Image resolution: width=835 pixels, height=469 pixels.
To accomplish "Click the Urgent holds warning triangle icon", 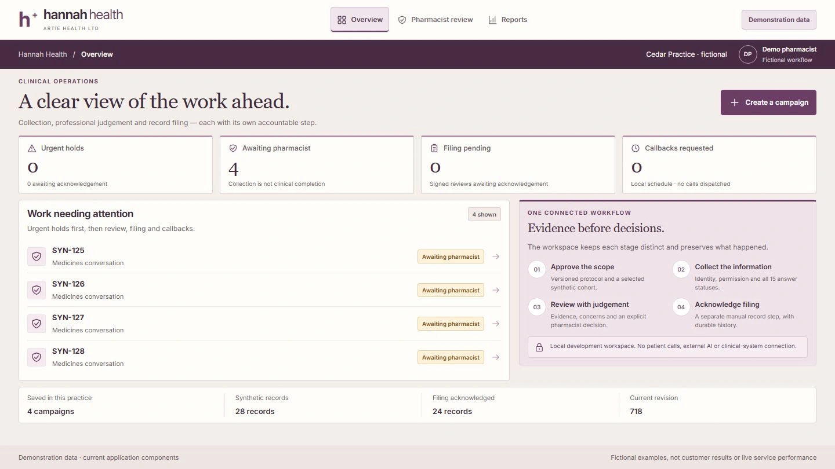I will coord(32,148).
